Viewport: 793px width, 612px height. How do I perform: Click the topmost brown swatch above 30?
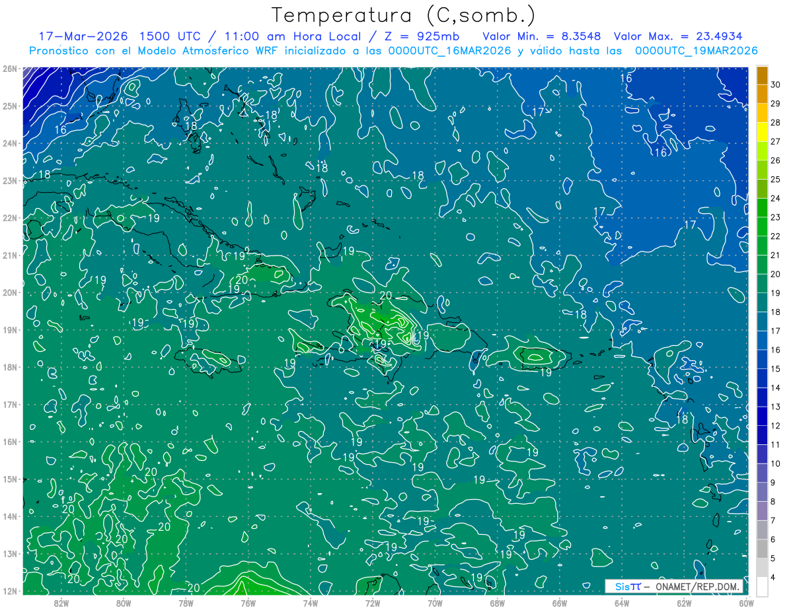click(x=762, y=75)
